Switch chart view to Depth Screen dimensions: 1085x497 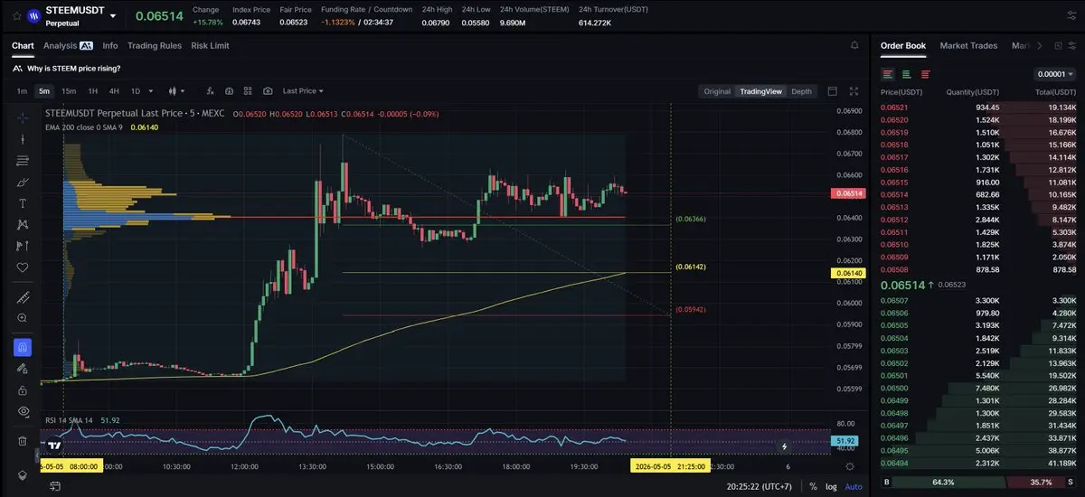801,91
